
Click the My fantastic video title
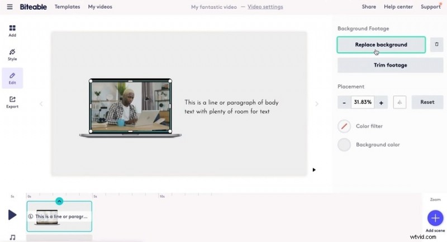pos(214,7)
